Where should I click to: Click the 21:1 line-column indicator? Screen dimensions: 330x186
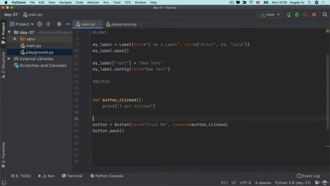pyautogui.click(x=224, y=183)
